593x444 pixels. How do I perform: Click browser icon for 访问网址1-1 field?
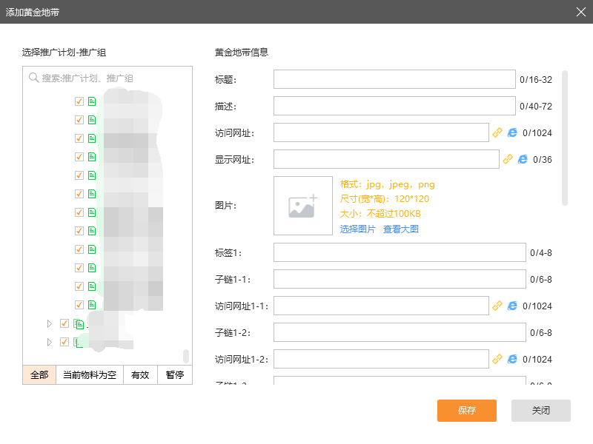click(x=512, y=305)
